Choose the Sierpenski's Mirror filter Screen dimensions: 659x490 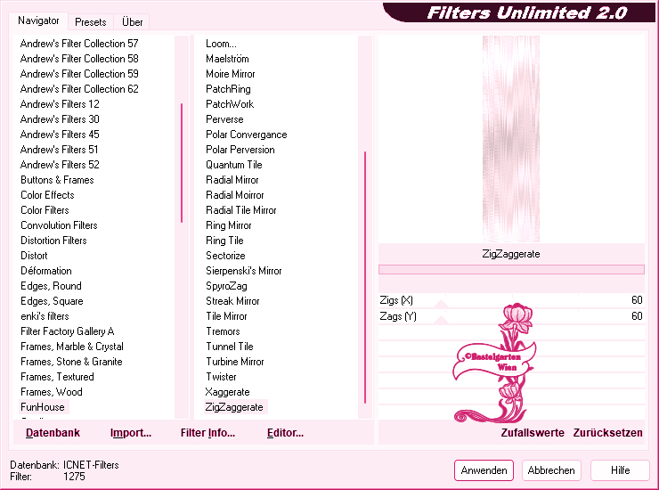(x=243, y=271)
